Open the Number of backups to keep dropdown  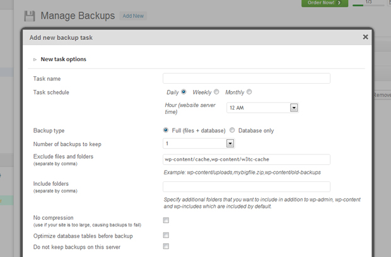[x=198, y=144]
